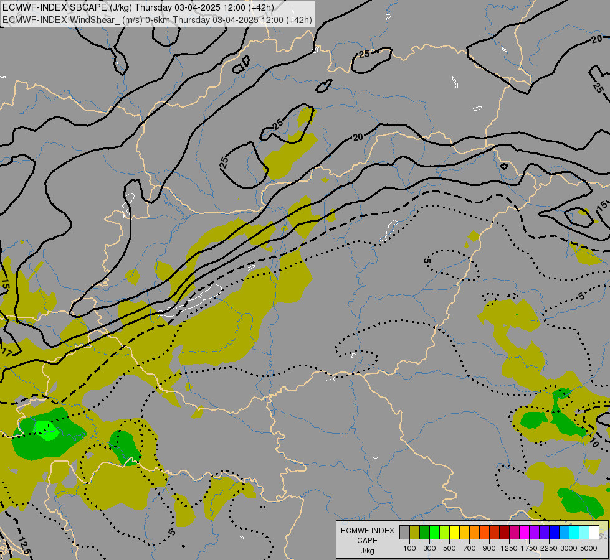The height and width of the screenshot is (560, 610).
Task: Click the '100' legend tick label
Action: [409, 548]
